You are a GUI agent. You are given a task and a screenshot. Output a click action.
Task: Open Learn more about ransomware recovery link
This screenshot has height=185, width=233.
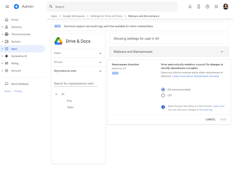coord(196,76)
